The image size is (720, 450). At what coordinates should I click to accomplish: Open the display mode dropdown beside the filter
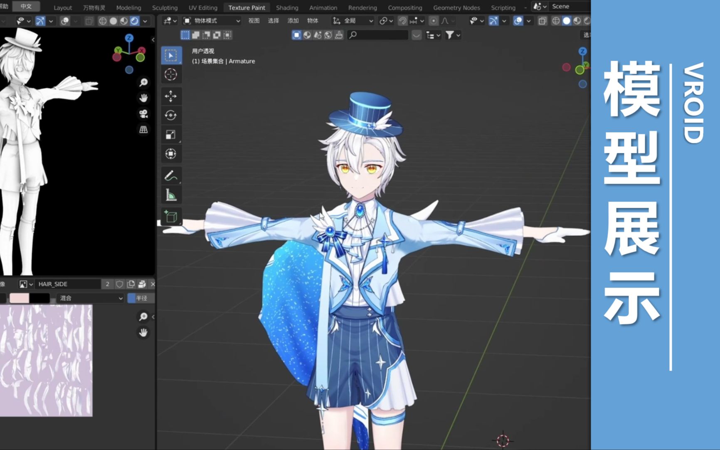[433, 35]
